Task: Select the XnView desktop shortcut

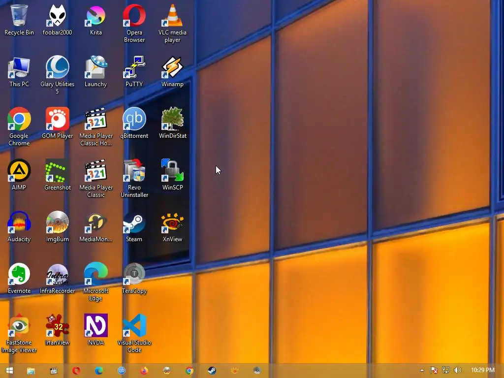Action: 173,227
